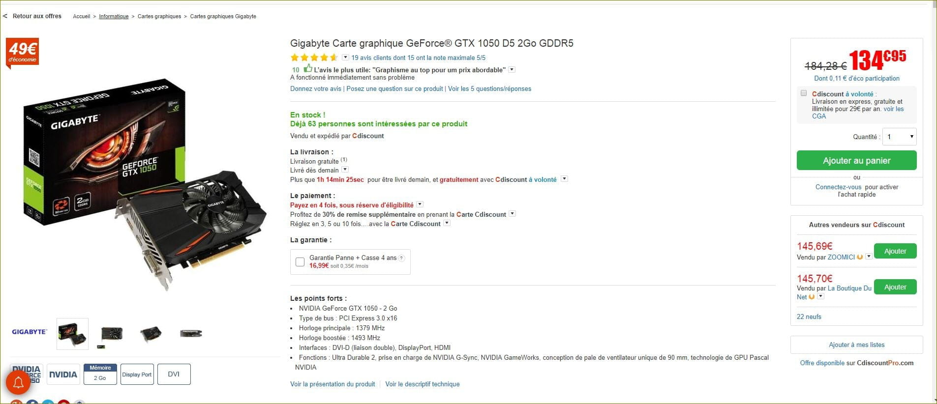
Task: Click the help icon beside Garantie Panne
Action: click(402, 258)
